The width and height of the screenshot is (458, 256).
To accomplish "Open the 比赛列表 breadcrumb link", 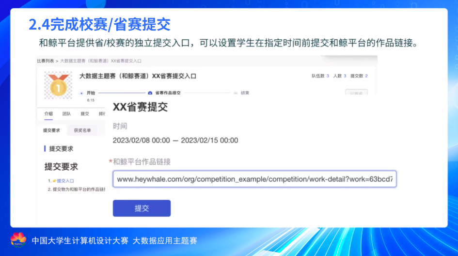I will pos(46,61).
